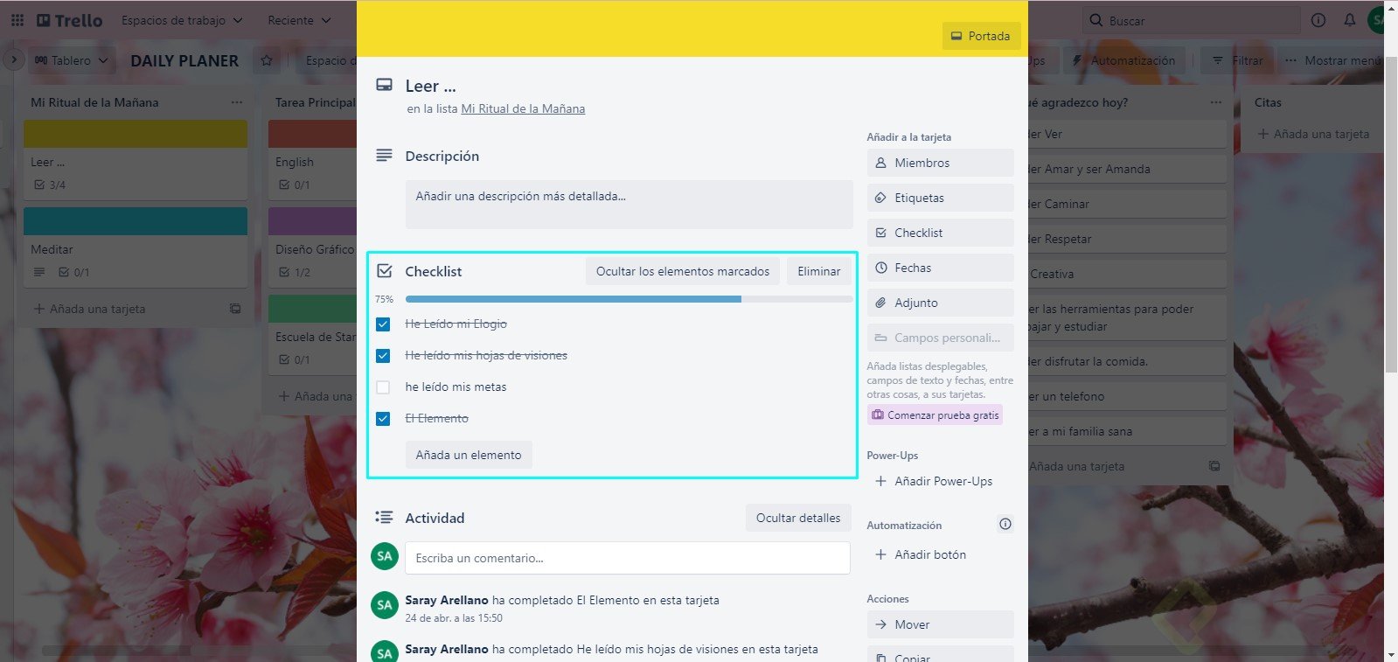
Task: Open the Espacios de trabajo dropdown
Action: [182, 20]
